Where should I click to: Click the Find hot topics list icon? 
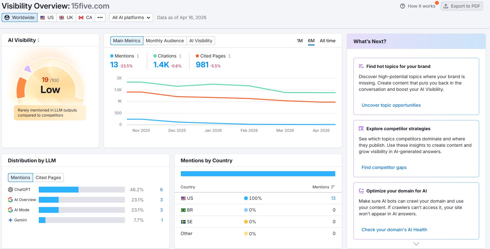tap(361, 66)
